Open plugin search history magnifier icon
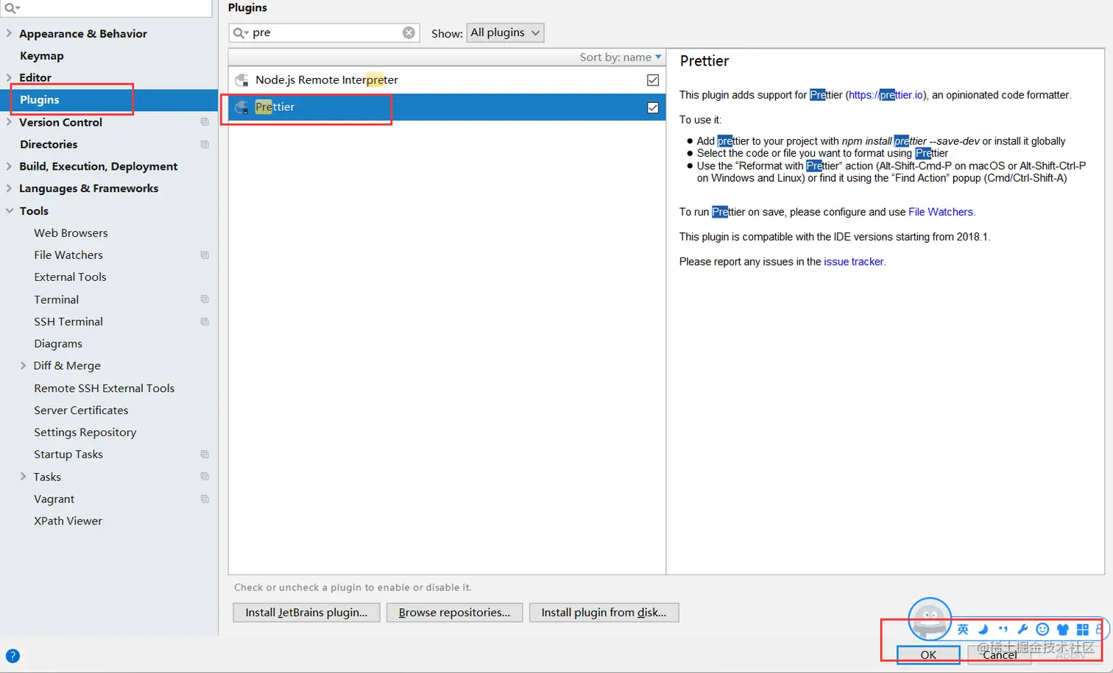 (240, 32)
